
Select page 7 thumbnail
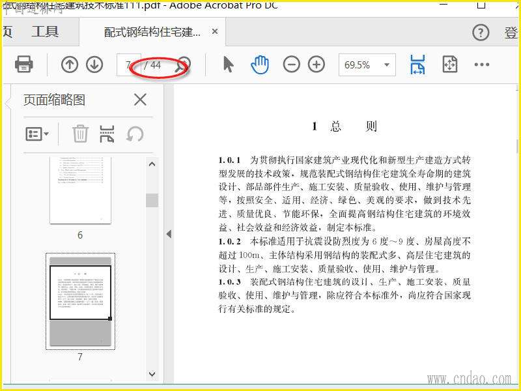[80, 301]
